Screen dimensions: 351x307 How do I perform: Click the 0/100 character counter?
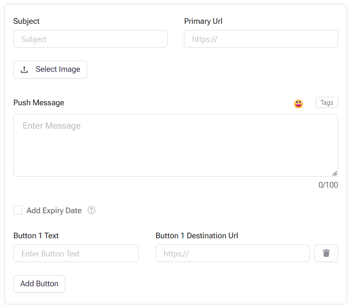pos(328,185)
